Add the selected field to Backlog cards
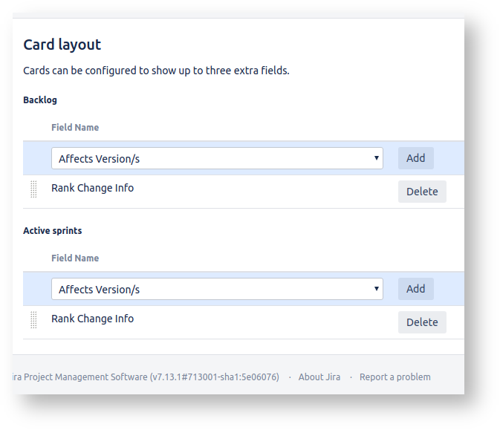Viewport: 500px width, 430px height. [x=416, y=158]
